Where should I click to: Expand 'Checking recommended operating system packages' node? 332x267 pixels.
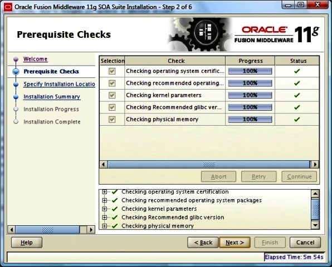pos(104,200)
